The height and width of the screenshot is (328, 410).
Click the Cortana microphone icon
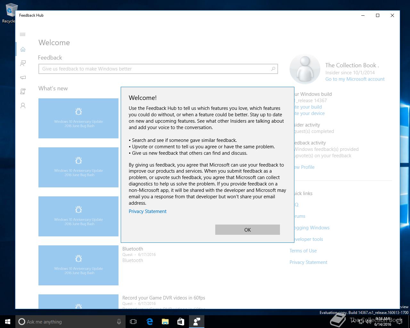(119, 322)
